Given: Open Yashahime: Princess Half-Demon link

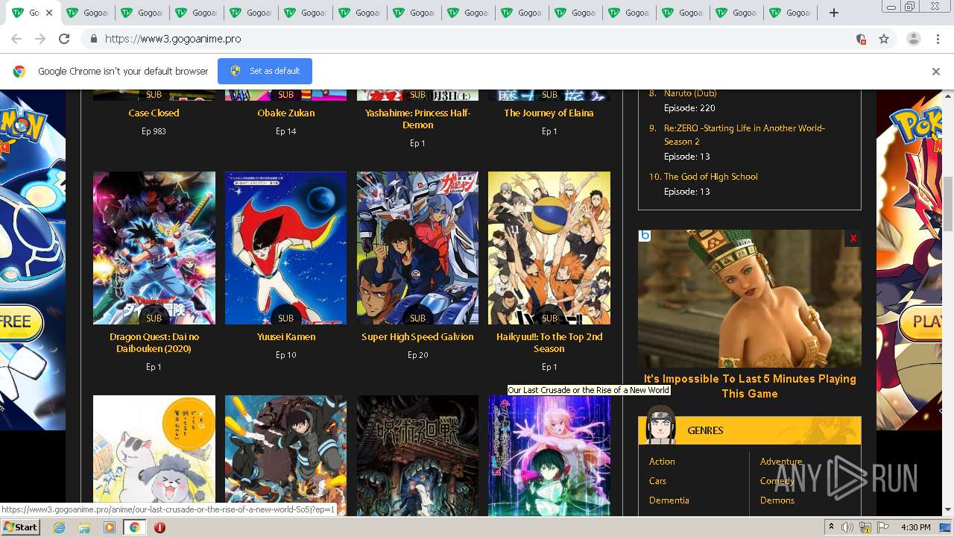Looking at the screenshot, I should coord(417,119).
